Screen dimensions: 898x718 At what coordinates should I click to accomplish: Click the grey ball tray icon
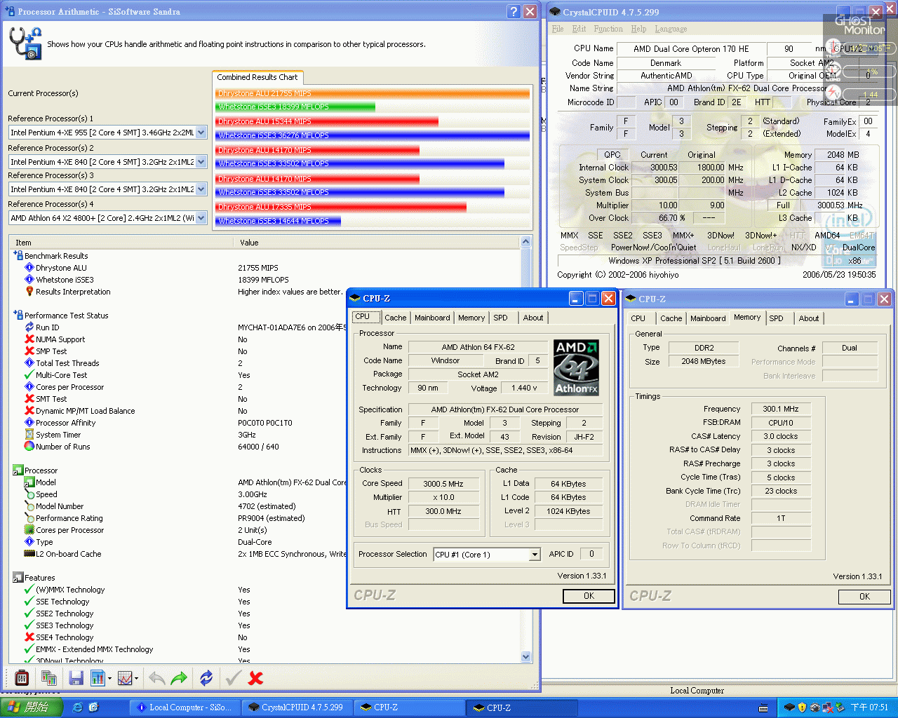pyautogui.click(x=815, y=707)
